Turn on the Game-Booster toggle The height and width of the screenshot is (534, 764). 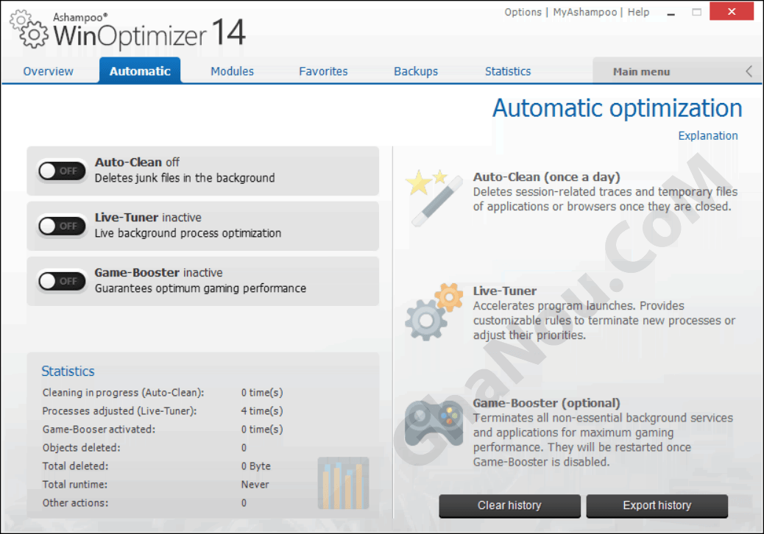61,281
